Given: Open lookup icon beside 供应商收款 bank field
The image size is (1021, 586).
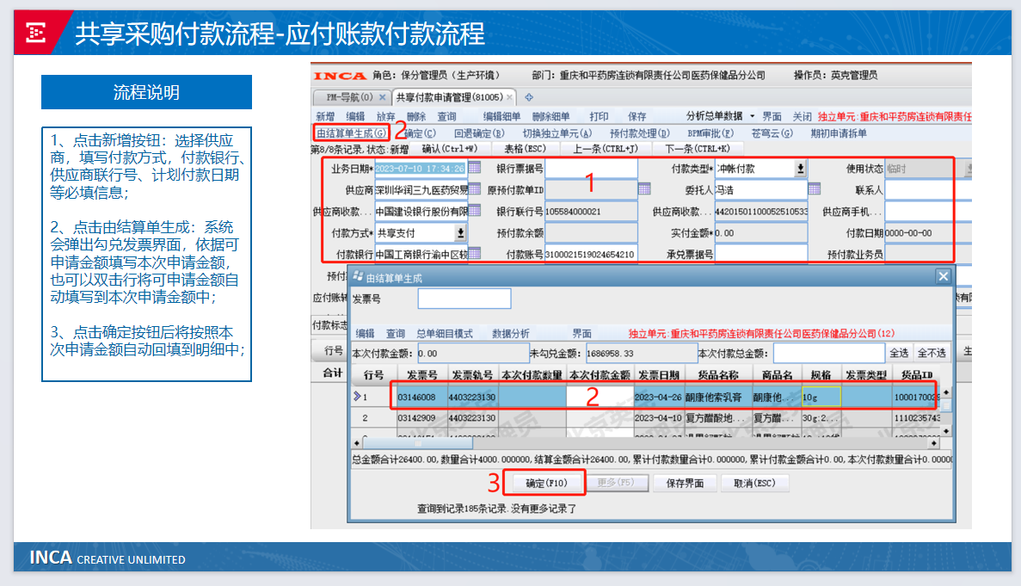Looking at the screenshot, I should (475, 211).
